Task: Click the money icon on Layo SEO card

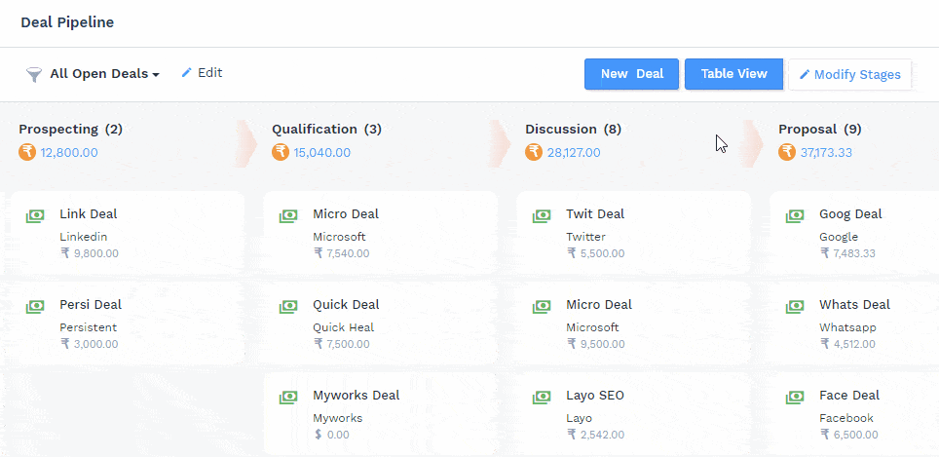Action: [x=542, y=397]
